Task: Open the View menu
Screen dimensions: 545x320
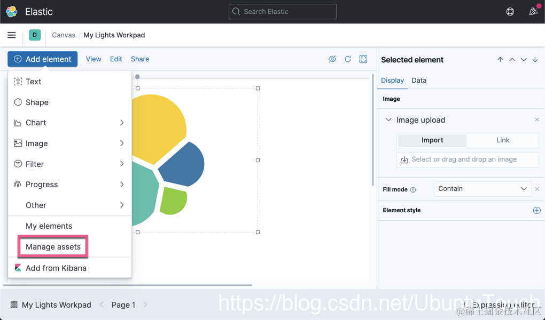Action: point(94,59)
